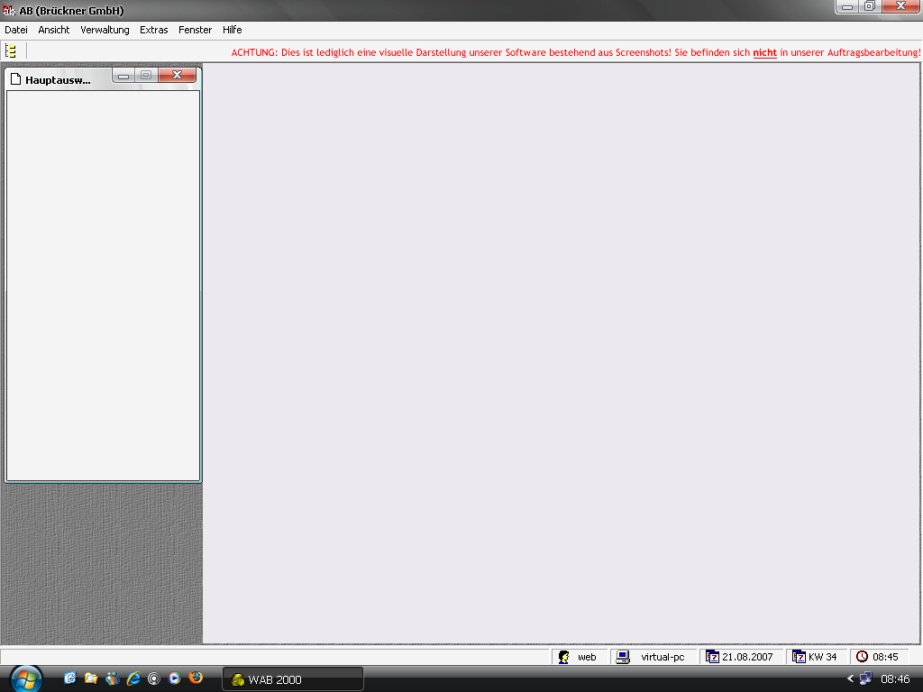The height and width of the screenshot is (692, 923).
Task: Click the 'AB (Brückner GmbH)' title text
Action: click(x=72, y=11)
